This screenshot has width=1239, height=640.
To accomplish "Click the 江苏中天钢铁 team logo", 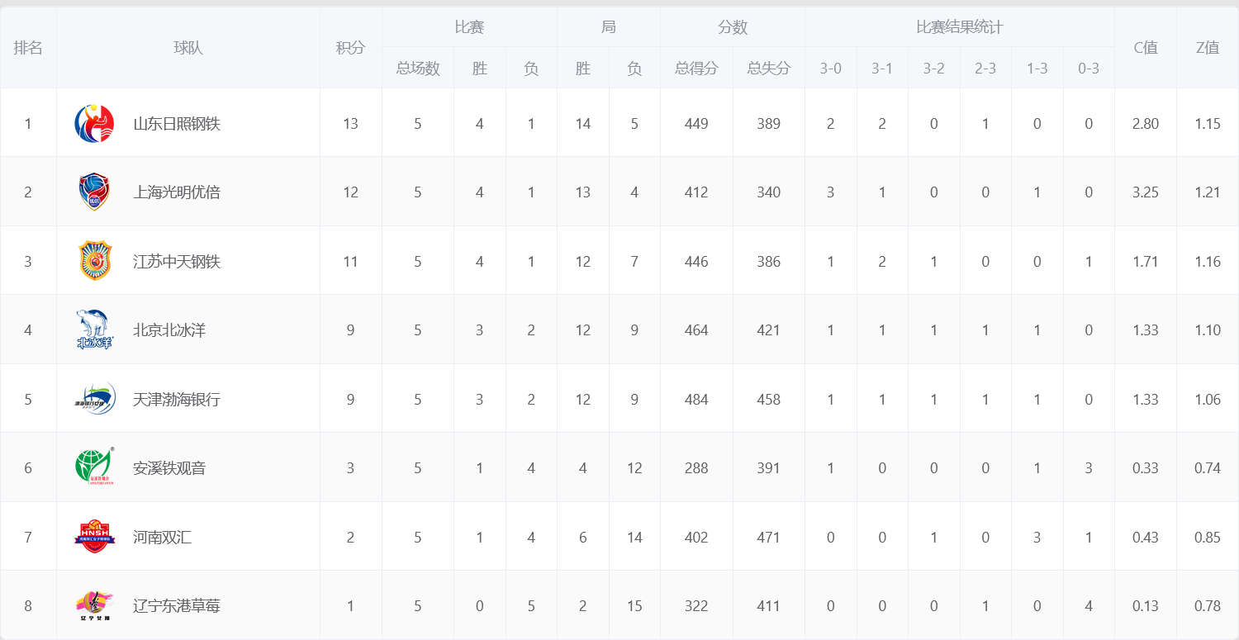I will coord(94,261).
